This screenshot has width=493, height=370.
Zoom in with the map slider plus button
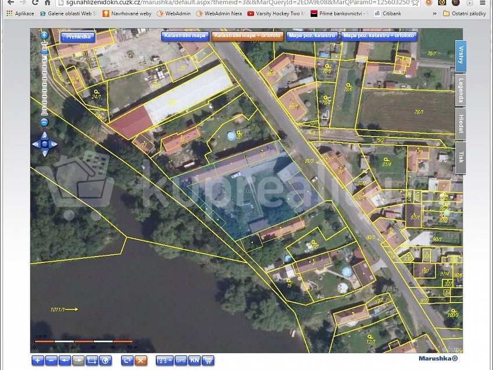pos(44,35)
